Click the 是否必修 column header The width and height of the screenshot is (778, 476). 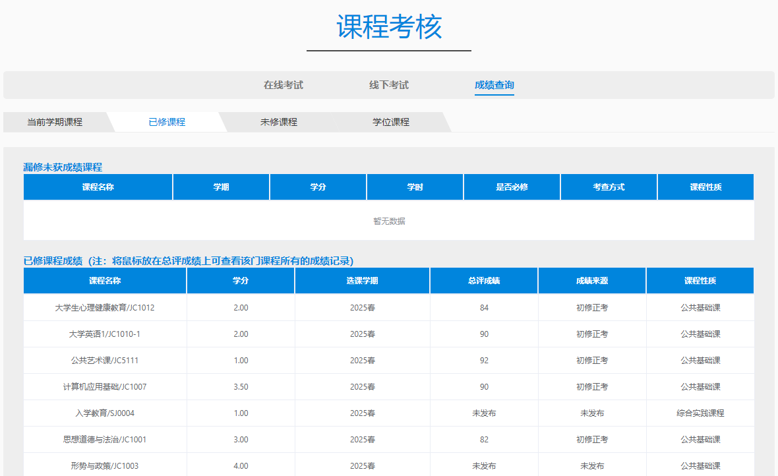pyautogui.click(x=512, y=187)
